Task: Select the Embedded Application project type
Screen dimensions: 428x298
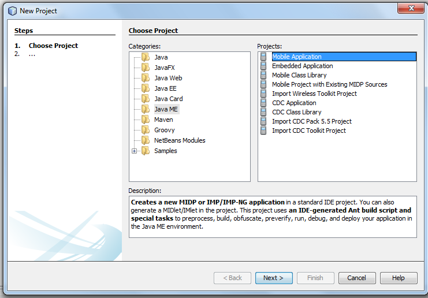Action: coord(303,66)
